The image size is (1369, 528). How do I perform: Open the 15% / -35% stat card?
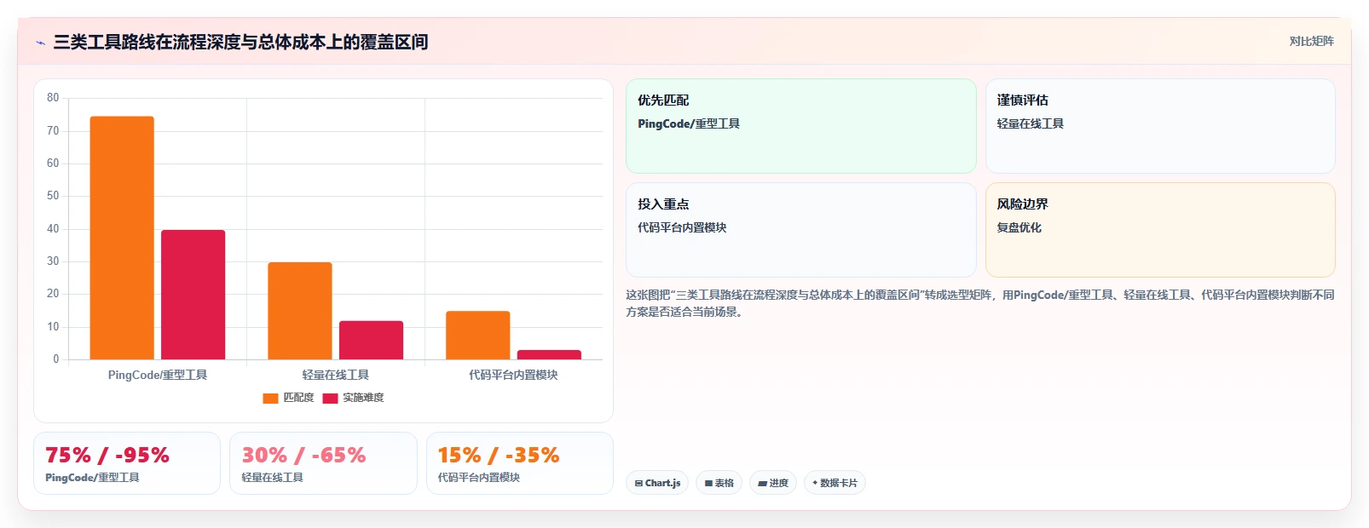(x=520, y=463)
